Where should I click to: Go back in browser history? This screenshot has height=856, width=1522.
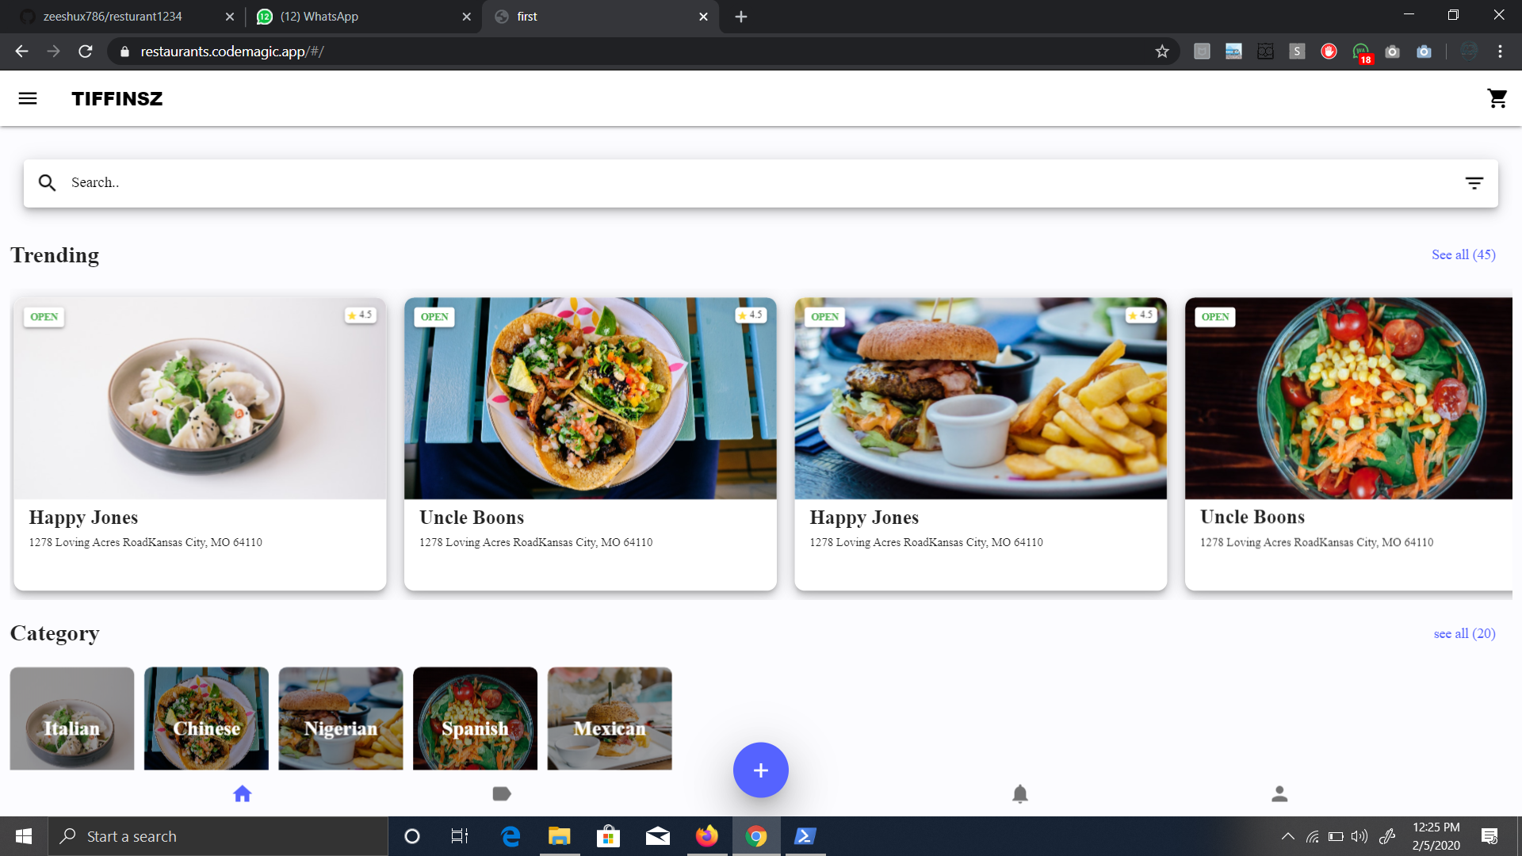[21, 52]
